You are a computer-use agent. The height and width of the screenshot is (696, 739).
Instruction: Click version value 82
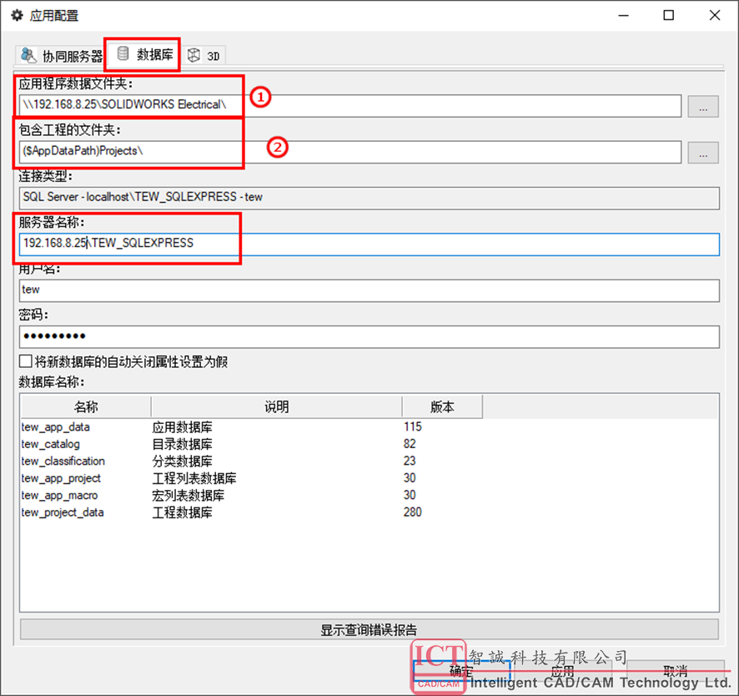pyautogui.click(x=410, y=444)
